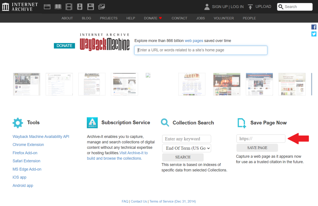Follow the Visit Archive-It link
318x206 pixels.
[118, 155]
